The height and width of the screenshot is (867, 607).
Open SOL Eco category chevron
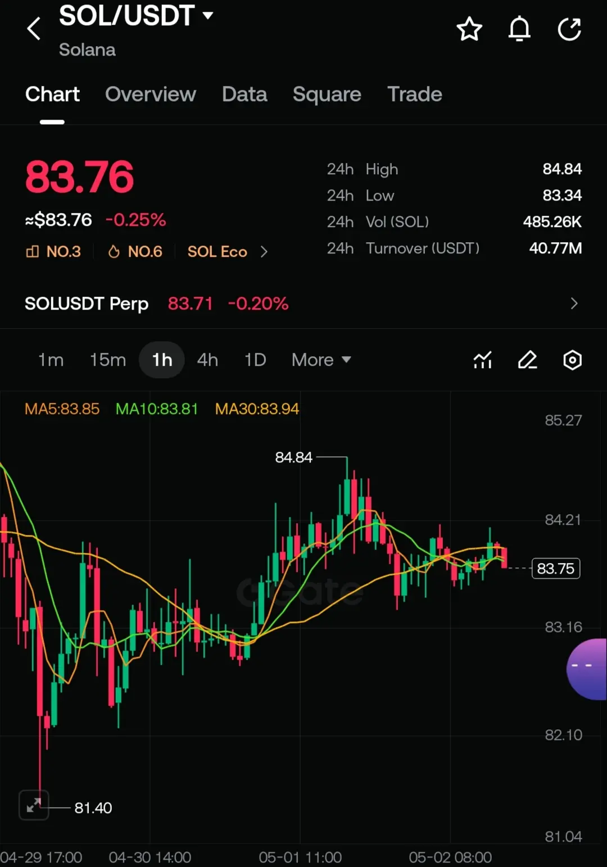tap(264, 251)
